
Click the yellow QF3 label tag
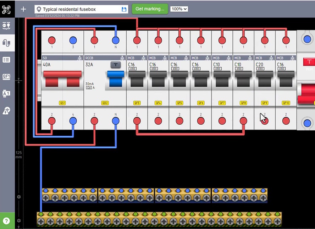pyautogui.click(x=137, y=103)
